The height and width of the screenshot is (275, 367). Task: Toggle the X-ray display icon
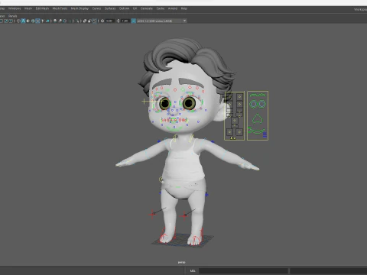click(x=85, y=21)
